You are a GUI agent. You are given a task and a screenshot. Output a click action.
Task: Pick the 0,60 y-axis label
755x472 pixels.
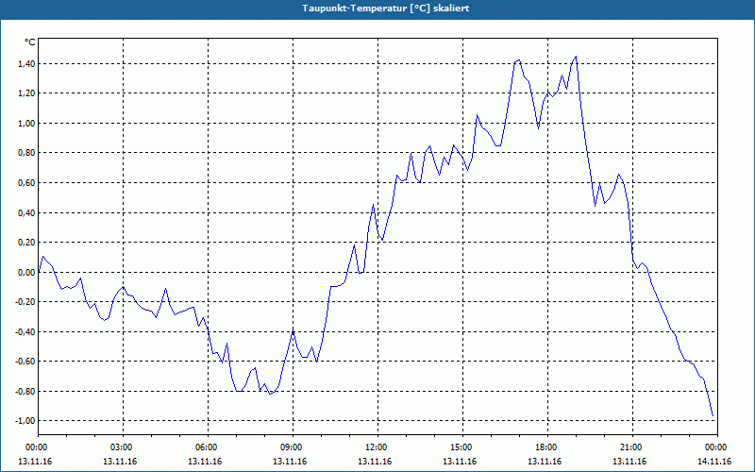[x=27, y=183]
